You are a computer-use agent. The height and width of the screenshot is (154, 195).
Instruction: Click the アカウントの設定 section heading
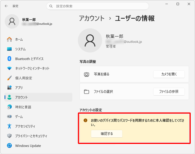(x=91, y=110)
